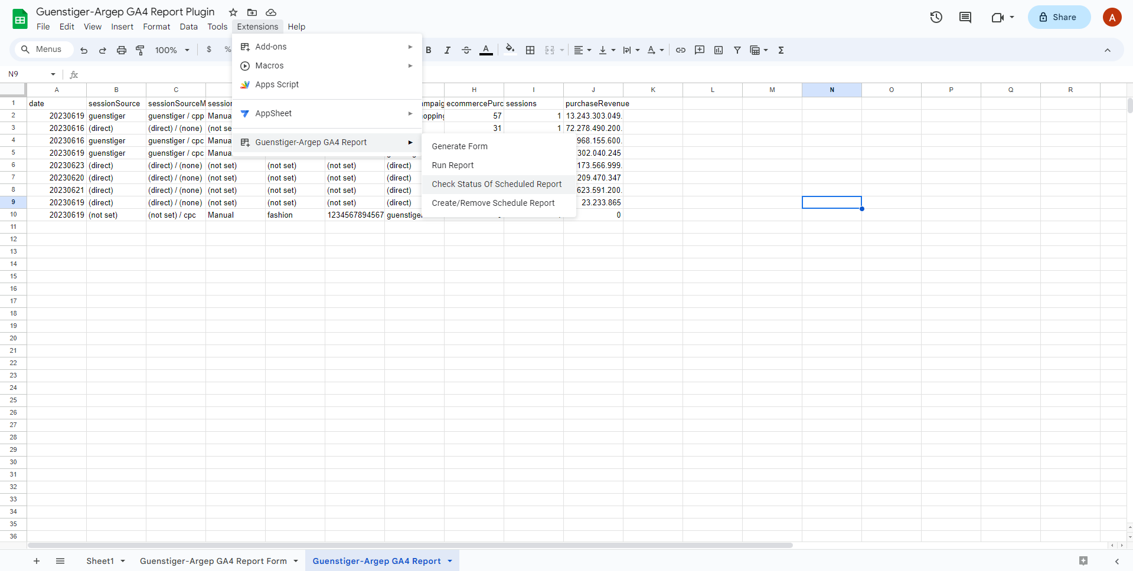
Task: Choose Create/Remove Schedule Report
Action: coord(499,203)
